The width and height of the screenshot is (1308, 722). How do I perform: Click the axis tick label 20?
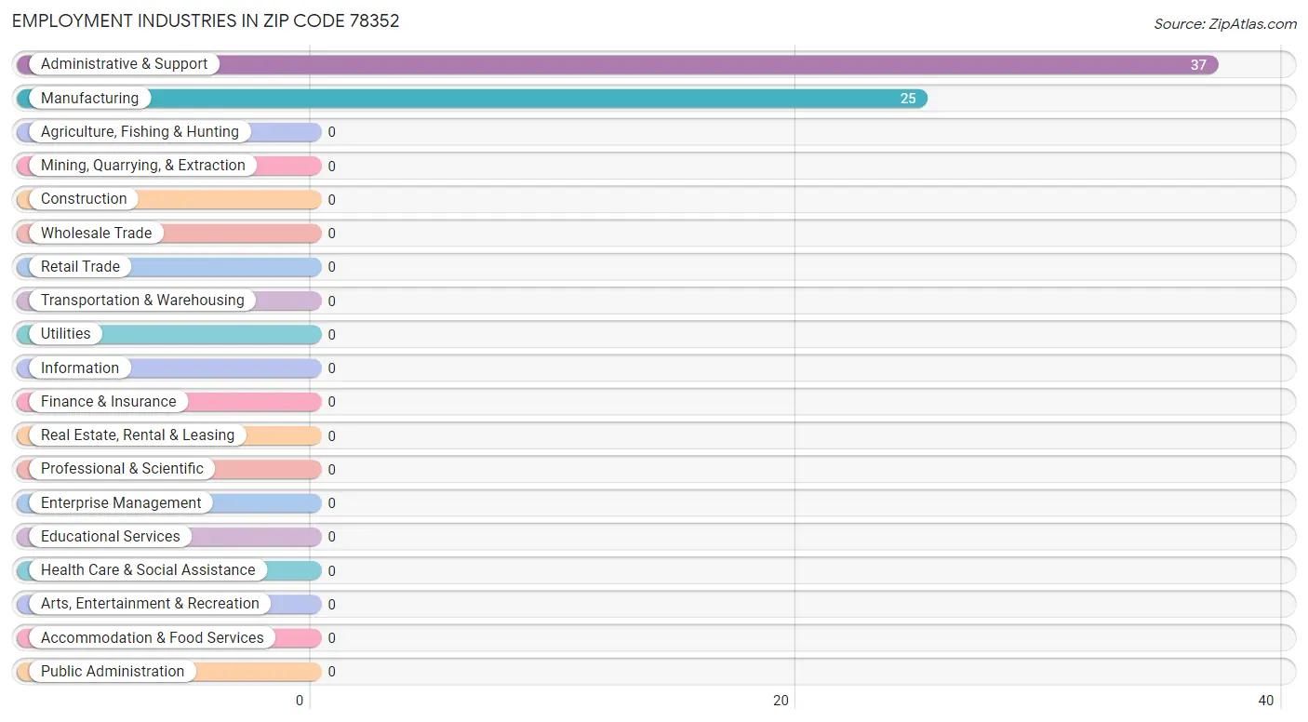(781, 701)
